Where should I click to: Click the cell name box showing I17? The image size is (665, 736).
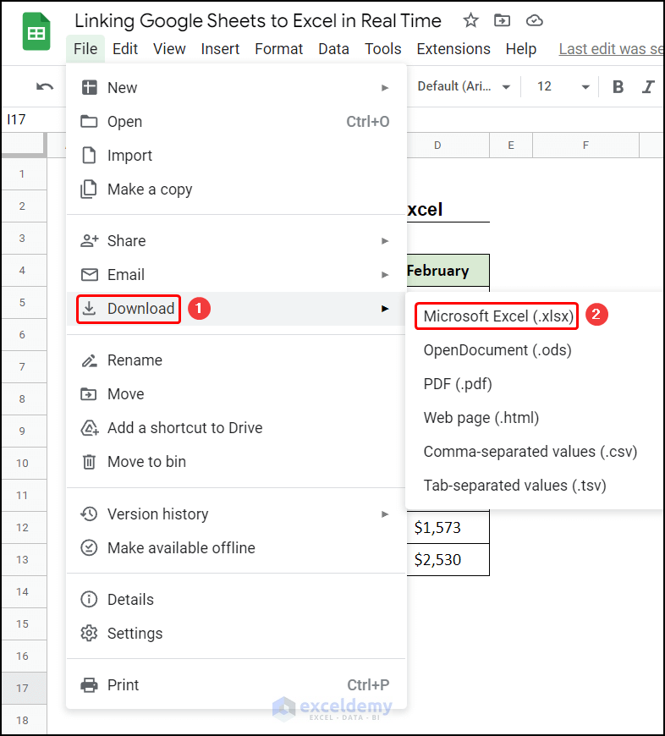click(25, 120)
